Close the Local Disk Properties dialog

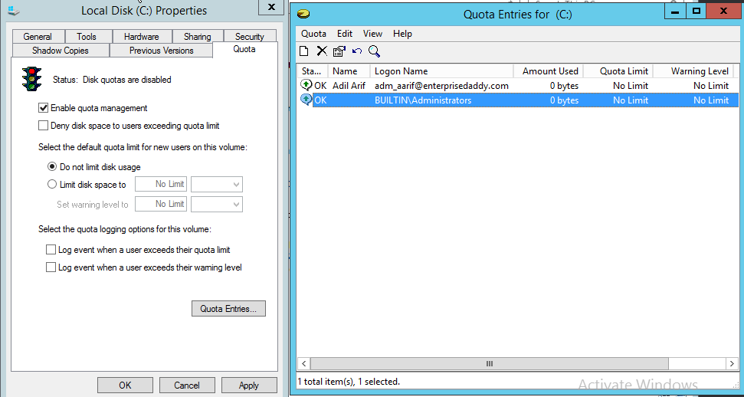(271, 7)
